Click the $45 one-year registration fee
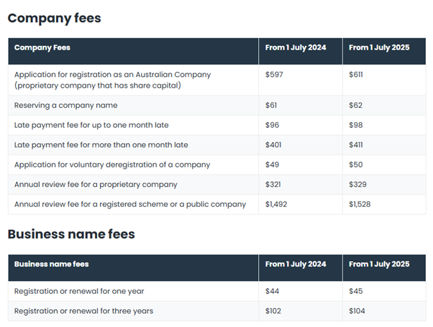 [356, 291]
